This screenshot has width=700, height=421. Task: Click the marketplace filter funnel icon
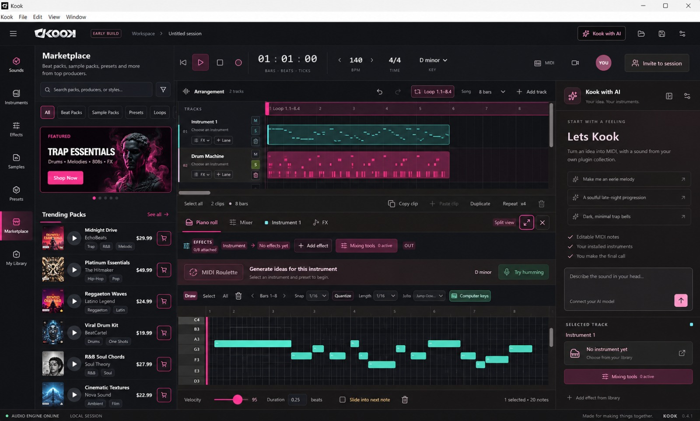tap(163, 89)
